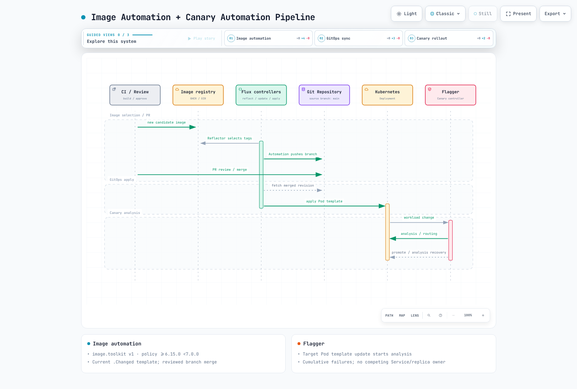Click the 'apply Pod template' message label
Image resolution: width=577 pixels, height=389 pixels.
point(324,201)
